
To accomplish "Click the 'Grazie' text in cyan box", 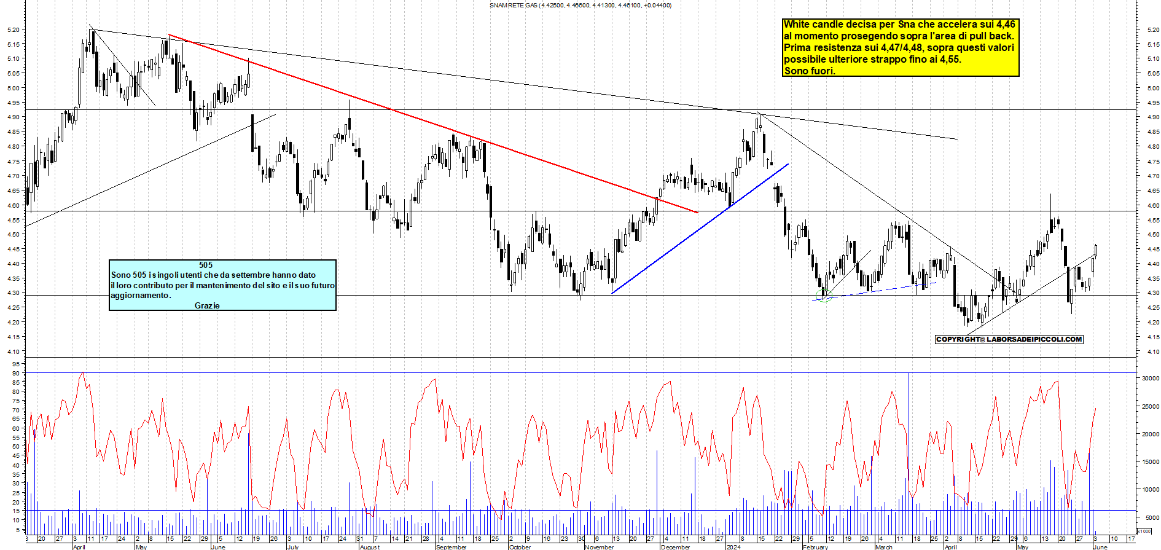I will [x=207, y=305].
